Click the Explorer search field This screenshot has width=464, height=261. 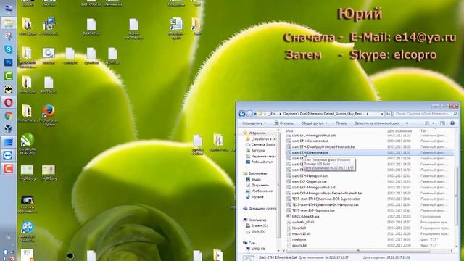click(x=426, y=114)
